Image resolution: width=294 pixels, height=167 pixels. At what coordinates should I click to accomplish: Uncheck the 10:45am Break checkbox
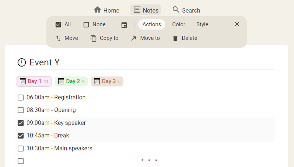(21, 136)
